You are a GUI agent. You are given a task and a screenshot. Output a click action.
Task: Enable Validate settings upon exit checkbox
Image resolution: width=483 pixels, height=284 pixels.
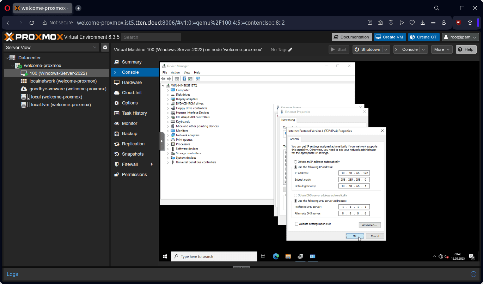tap(296, 224)
